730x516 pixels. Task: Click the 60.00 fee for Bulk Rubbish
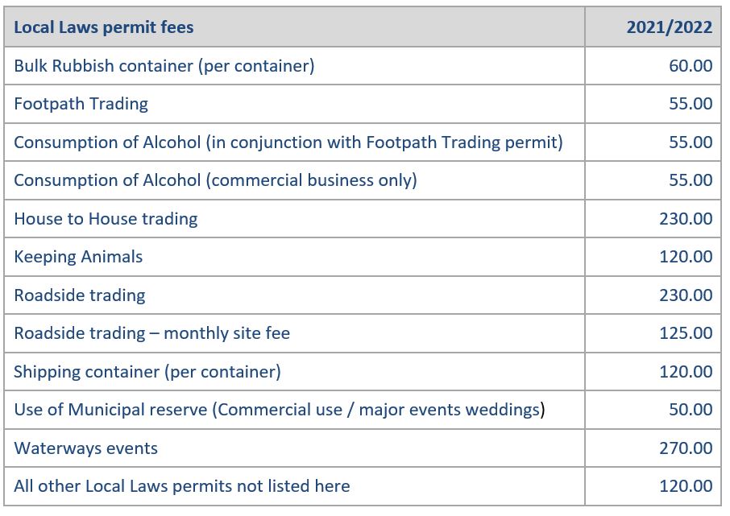691,65
